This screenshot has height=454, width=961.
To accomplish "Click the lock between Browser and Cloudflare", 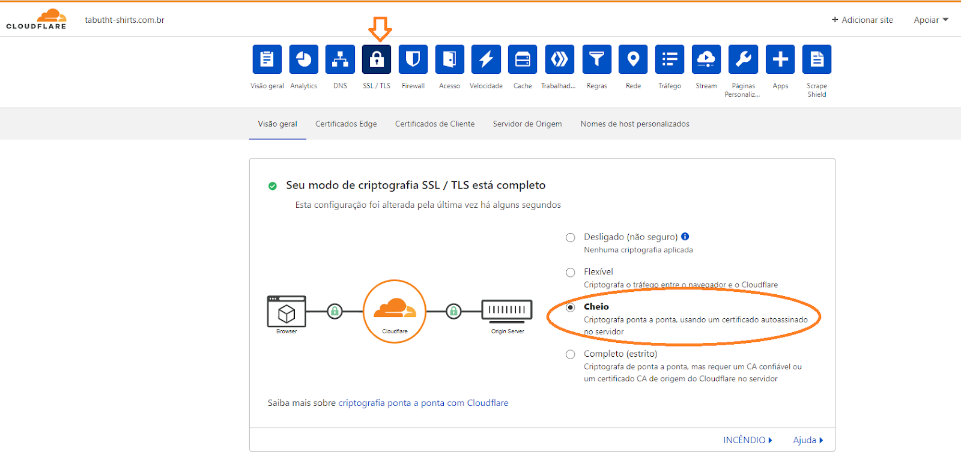I will [335, 311].
